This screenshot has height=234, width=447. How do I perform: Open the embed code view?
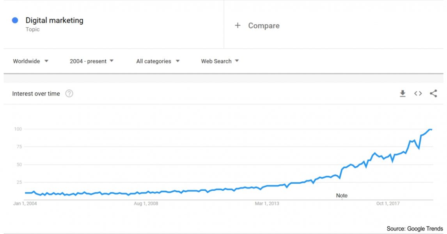pyautogui.click(x=418, y=93)
